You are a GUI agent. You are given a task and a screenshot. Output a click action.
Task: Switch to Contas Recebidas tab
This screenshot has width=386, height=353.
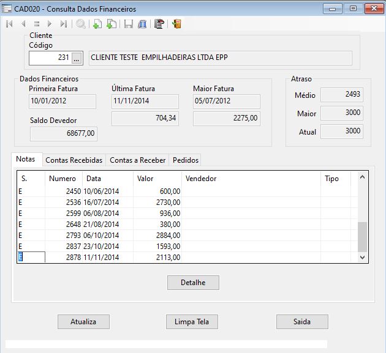74,160
